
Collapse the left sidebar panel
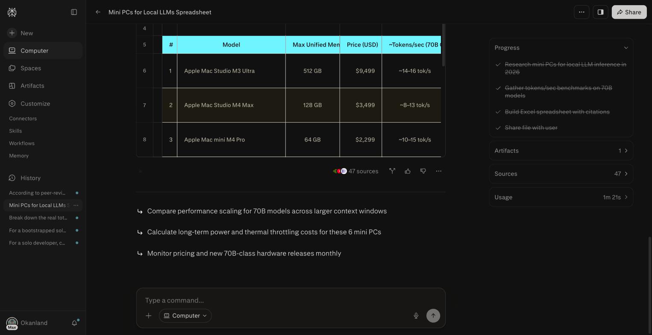point(74,12)
